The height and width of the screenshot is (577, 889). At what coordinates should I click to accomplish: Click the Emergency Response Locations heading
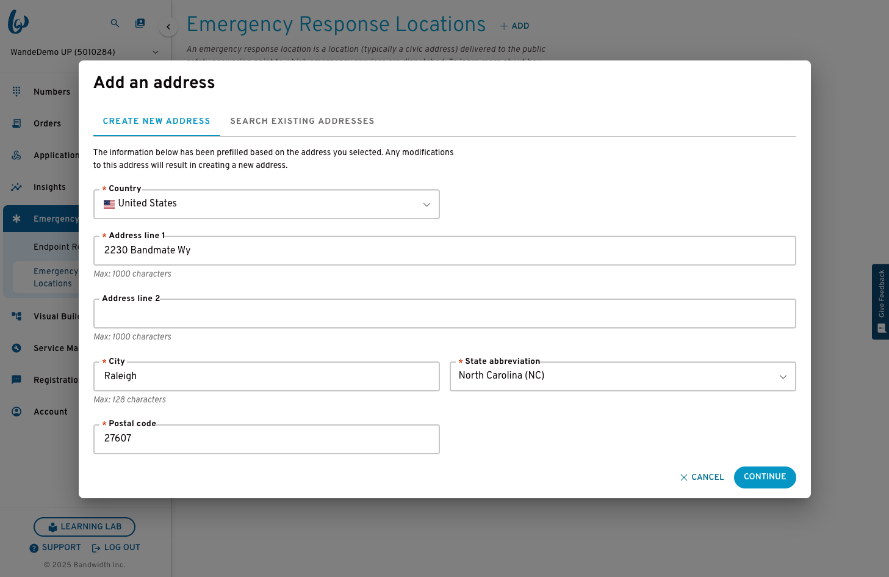[336, 24]
